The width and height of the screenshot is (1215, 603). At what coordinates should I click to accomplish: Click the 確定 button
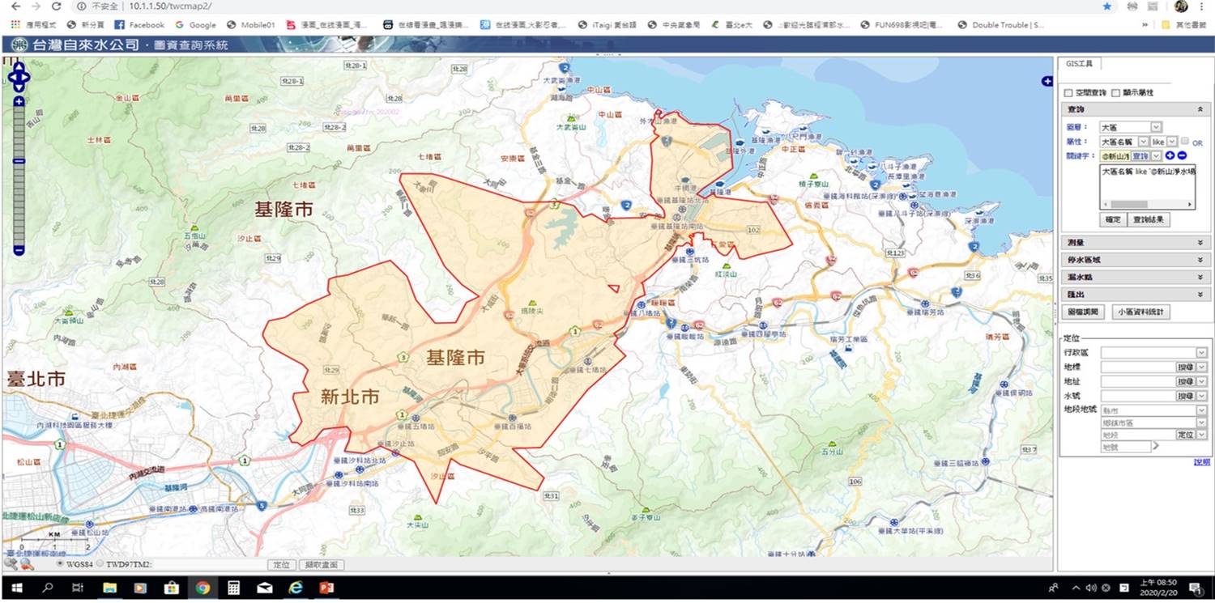pos(1113,219)
